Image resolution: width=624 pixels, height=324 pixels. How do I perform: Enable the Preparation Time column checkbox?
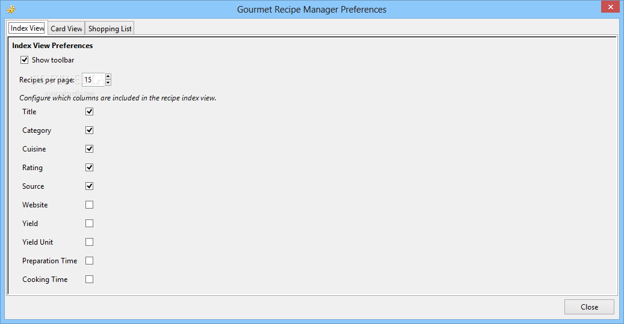[x=90, y=261]
